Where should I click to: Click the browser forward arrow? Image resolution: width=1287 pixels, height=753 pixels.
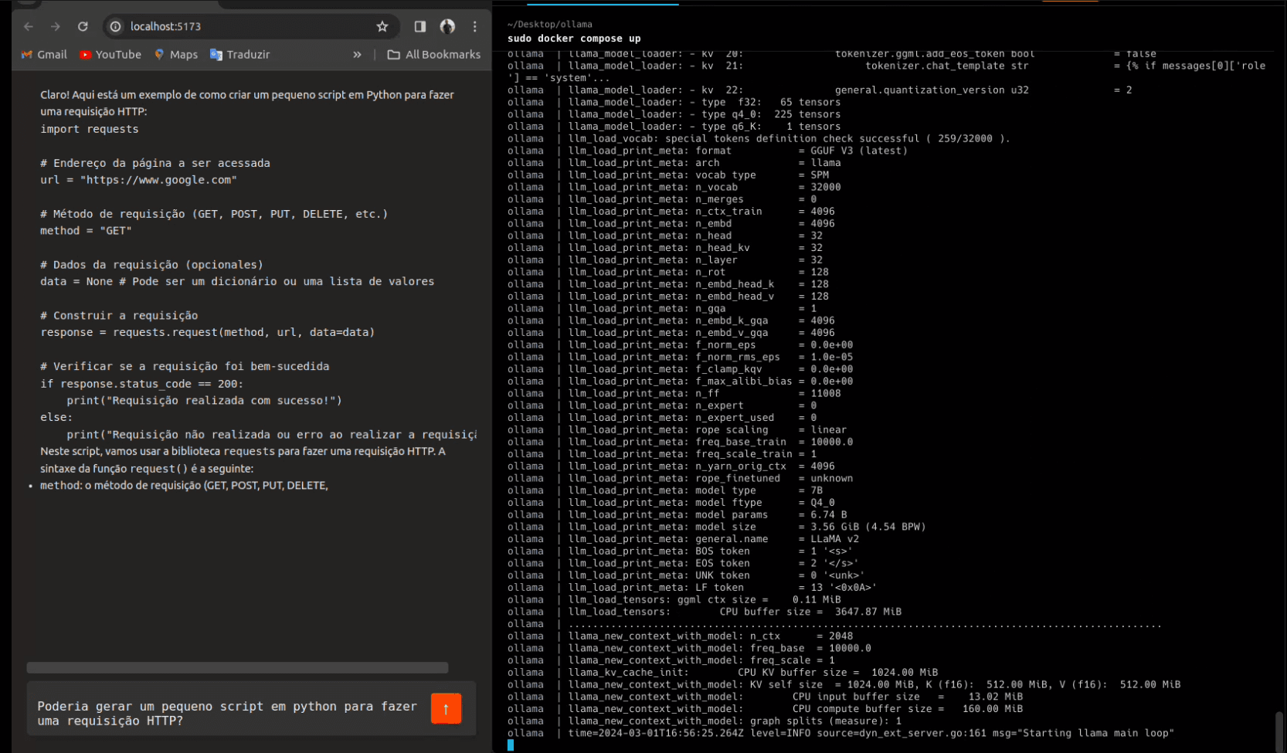56,26
